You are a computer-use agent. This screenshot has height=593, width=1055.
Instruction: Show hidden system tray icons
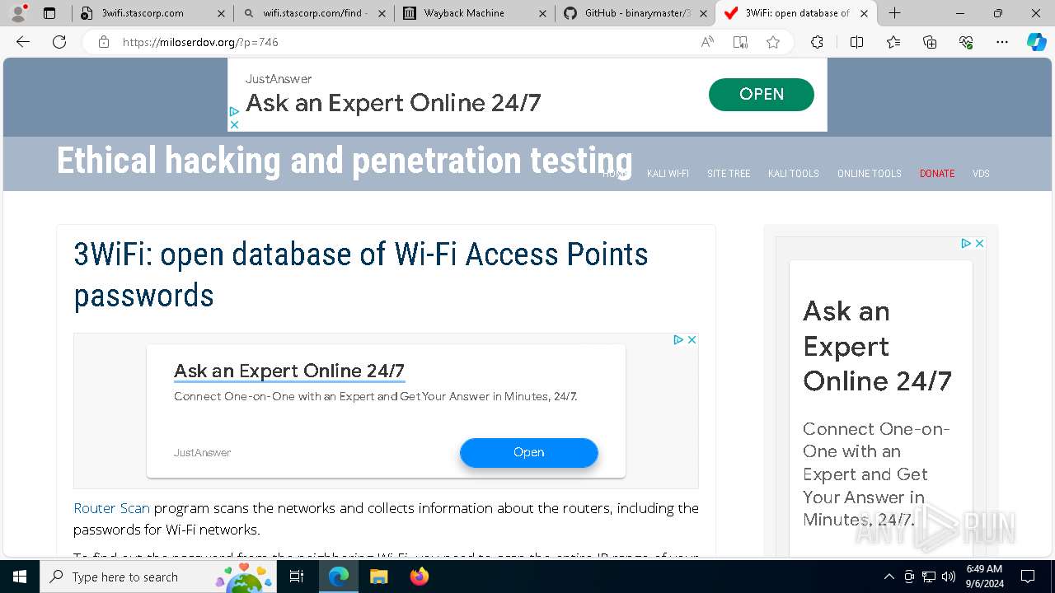(889, 577)
